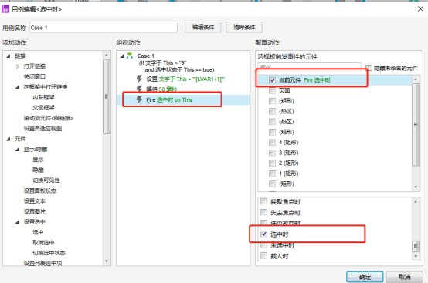Click the 清除条件 button
The image size is (428, 283).
[x=244, y=27]
